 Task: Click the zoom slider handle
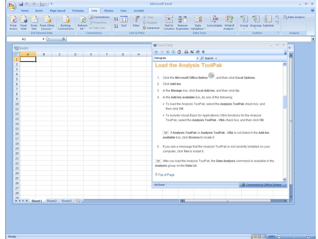pos(293,237)
